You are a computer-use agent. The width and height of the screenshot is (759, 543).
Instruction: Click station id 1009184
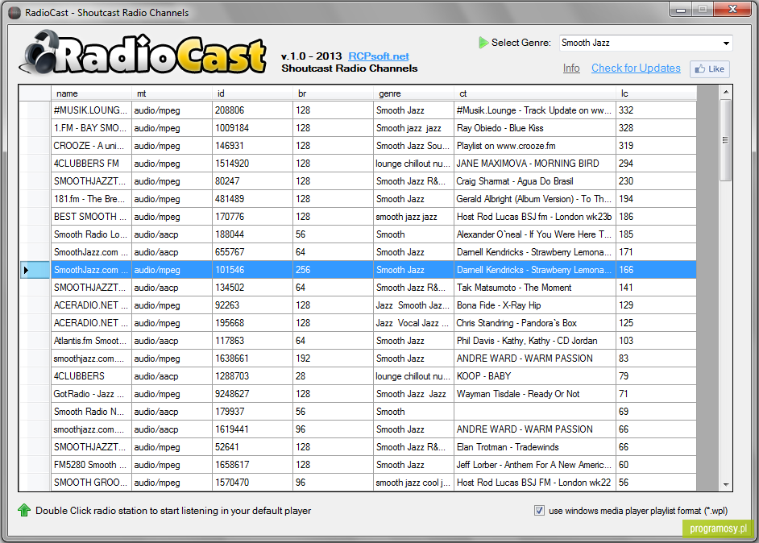pos(253,128)
